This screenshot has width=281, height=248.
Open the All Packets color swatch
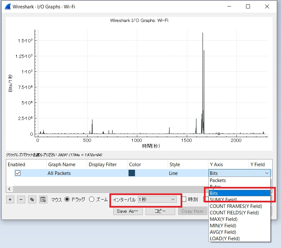[132, 173]
